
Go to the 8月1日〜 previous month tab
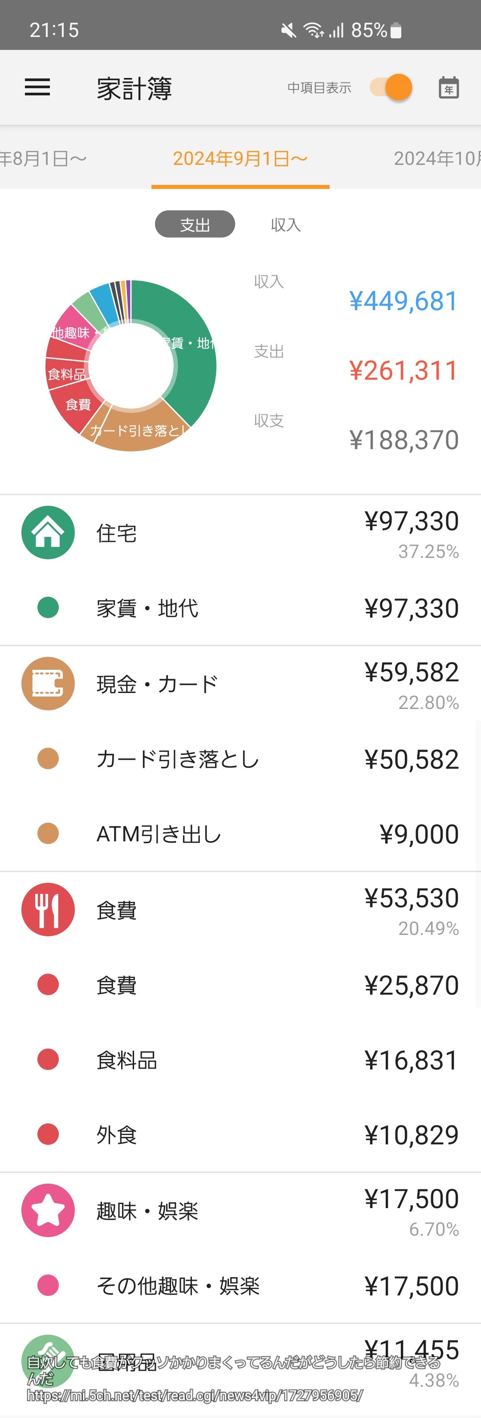click(x=44, y=159)
